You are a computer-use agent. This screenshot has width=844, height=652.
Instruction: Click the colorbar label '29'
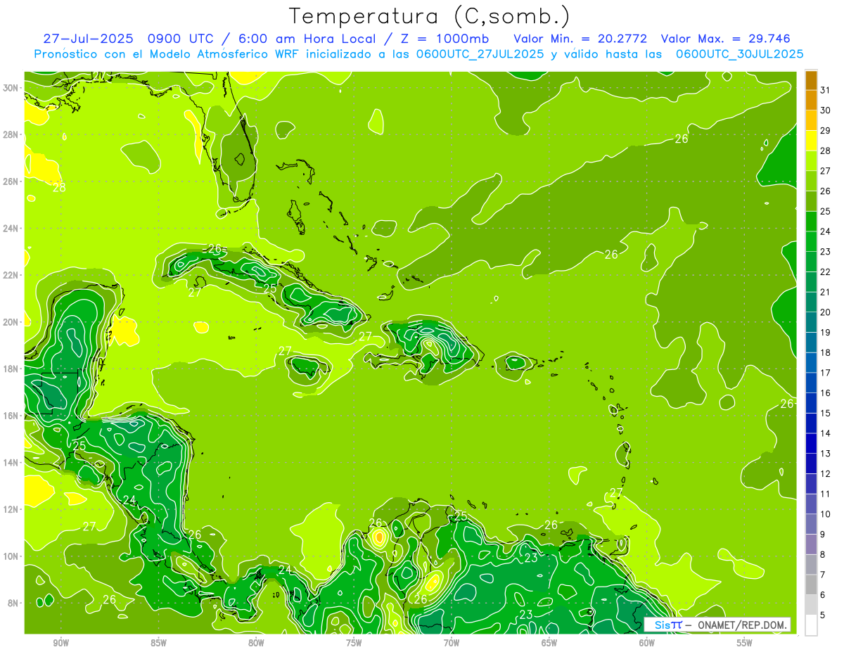click(x=826, y=130)
